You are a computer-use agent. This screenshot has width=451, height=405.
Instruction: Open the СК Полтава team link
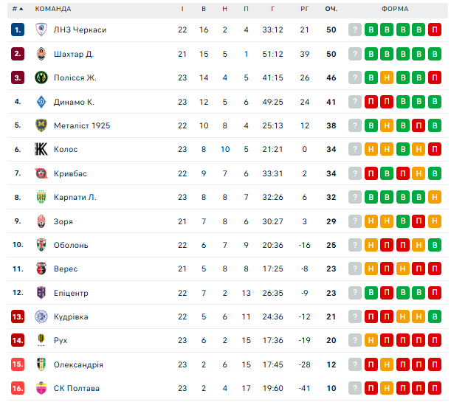coord(77,388)
